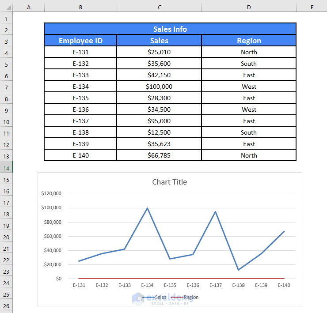Click the blue Sales line peak at E-134
The image size is (327, 313).
coord(147,208)
